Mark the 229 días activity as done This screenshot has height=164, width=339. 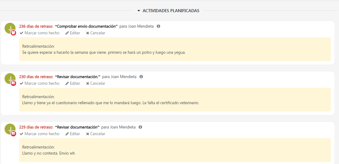pos(40,134)
